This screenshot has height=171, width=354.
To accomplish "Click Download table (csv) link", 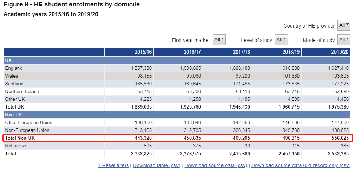I will click(x=157, y=165).
